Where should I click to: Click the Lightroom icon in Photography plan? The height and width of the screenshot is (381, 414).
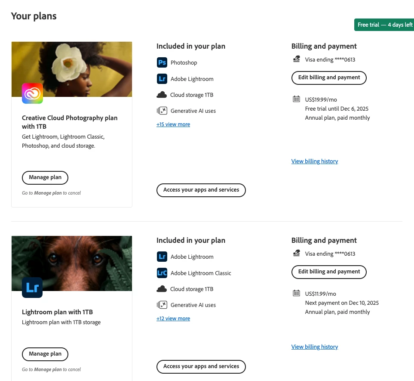tap(162, 79)
